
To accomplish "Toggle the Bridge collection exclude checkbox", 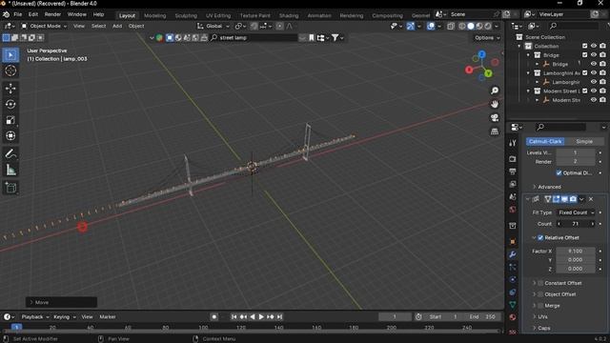I will (584, 55).
